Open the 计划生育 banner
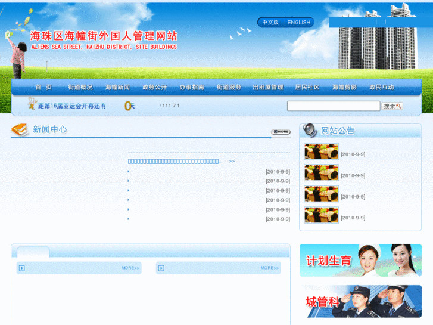The image size is (433, 325). 361,260
